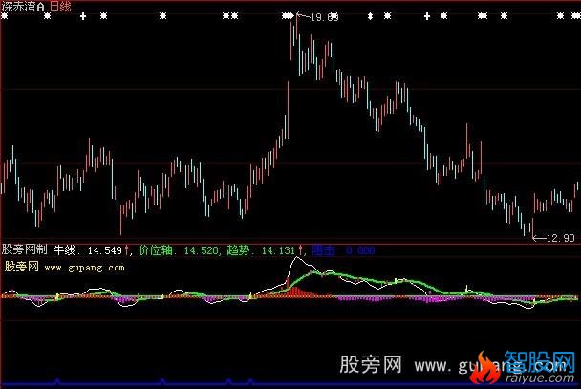
Task: Click the yellow 股旁网 label in the indicator pane
Action: coord(21,267)
